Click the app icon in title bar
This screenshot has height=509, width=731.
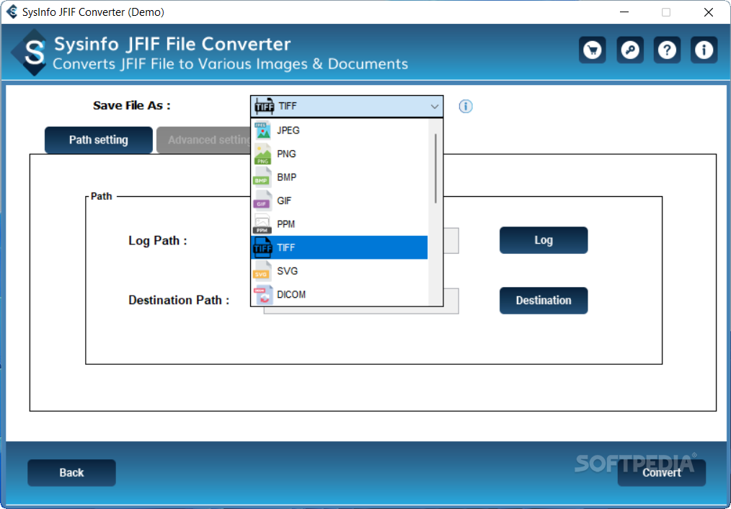coord(12,12)
